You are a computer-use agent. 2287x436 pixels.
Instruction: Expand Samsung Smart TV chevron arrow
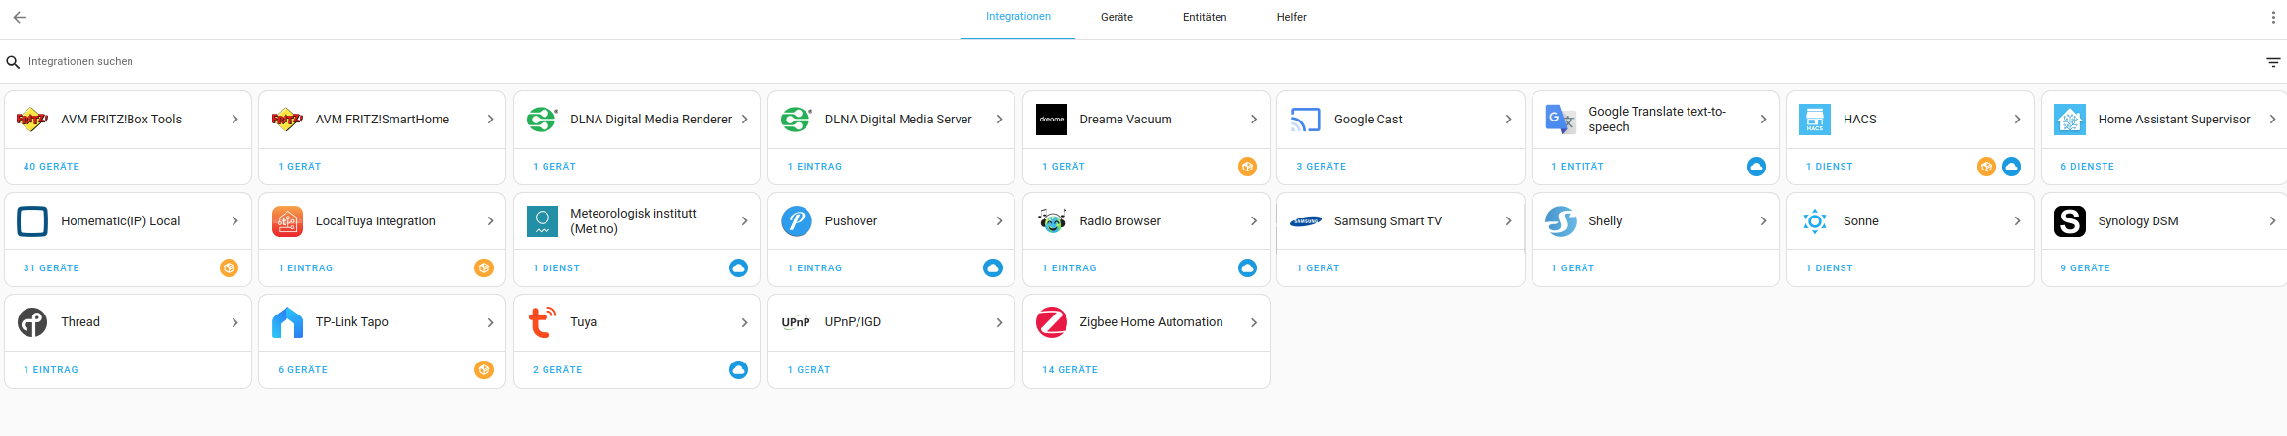click(1508, 221)
